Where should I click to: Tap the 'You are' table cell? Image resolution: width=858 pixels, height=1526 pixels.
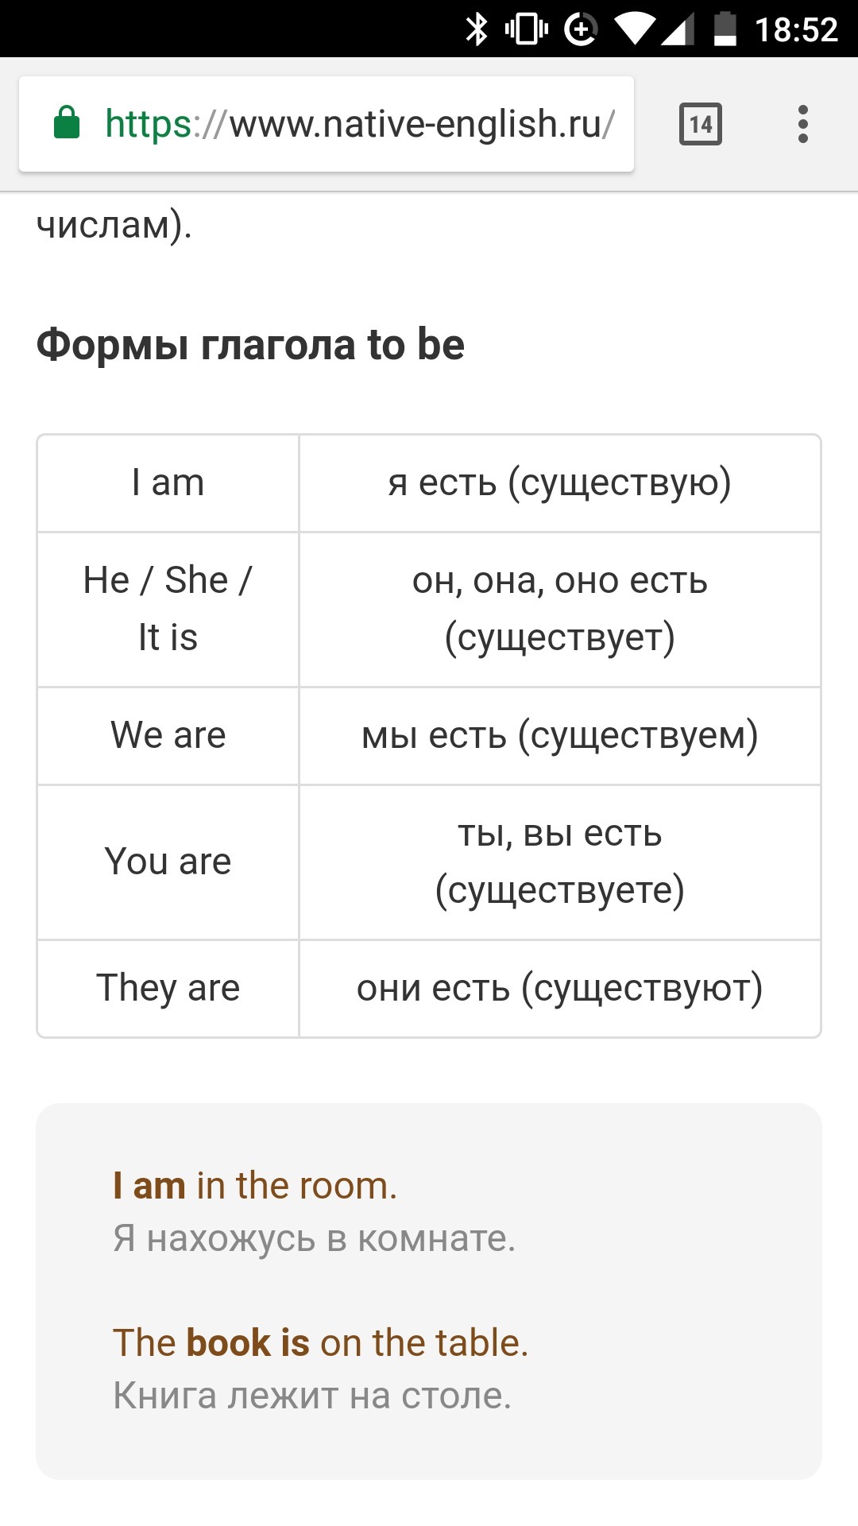point(168,862)
